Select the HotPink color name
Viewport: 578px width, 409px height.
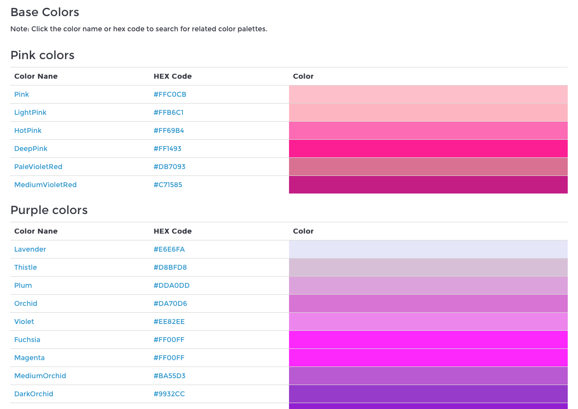(x=28, y=130)
